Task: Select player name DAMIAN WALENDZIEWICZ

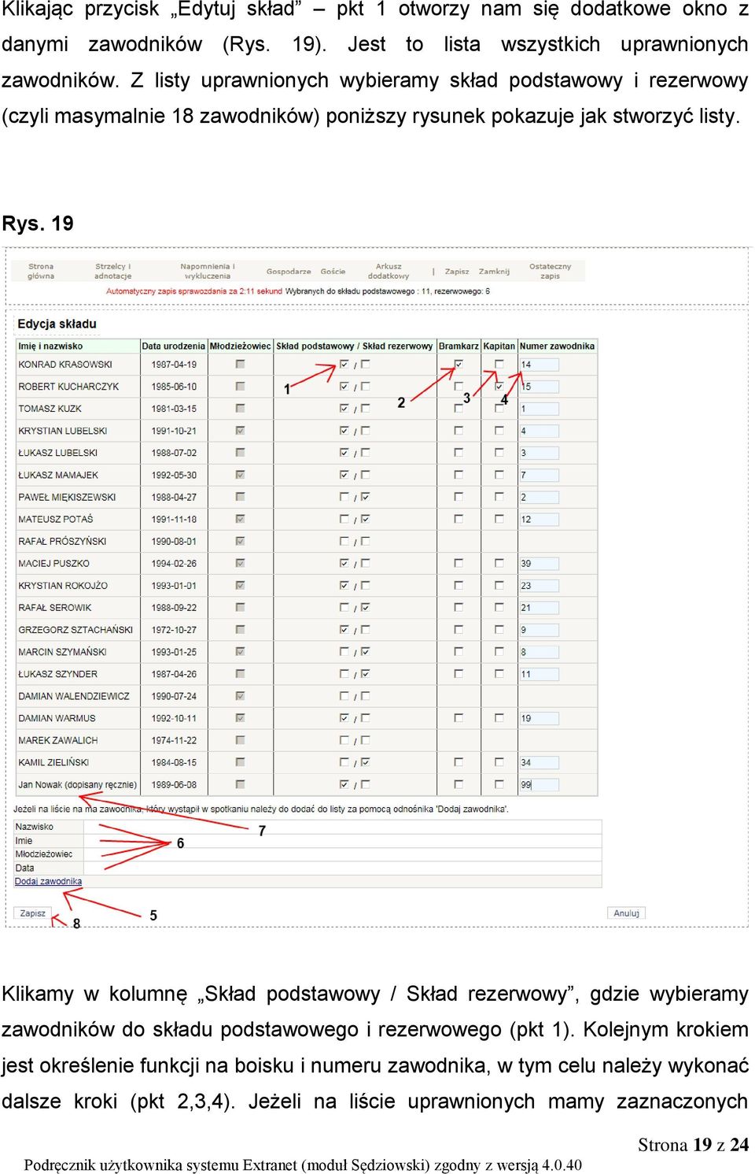Action: (74, 696)
